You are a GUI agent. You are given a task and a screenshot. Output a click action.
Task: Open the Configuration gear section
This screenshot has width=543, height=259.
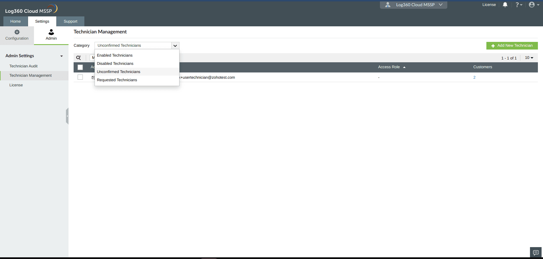[17, 35]
